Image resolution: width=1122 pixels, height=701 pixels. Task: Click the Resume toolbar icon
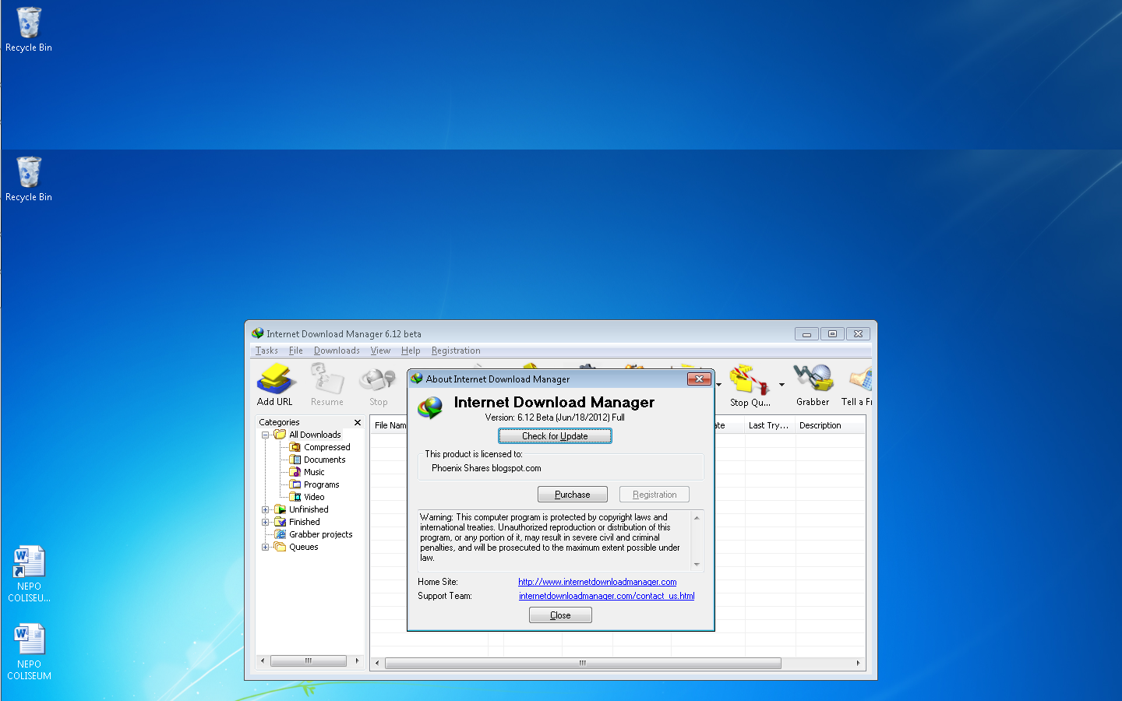pyautogui.click(x=327, y=379)
